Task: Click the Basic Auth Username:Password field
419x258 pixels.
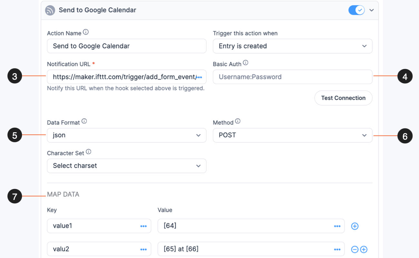Action: click(x=293, y=77)
